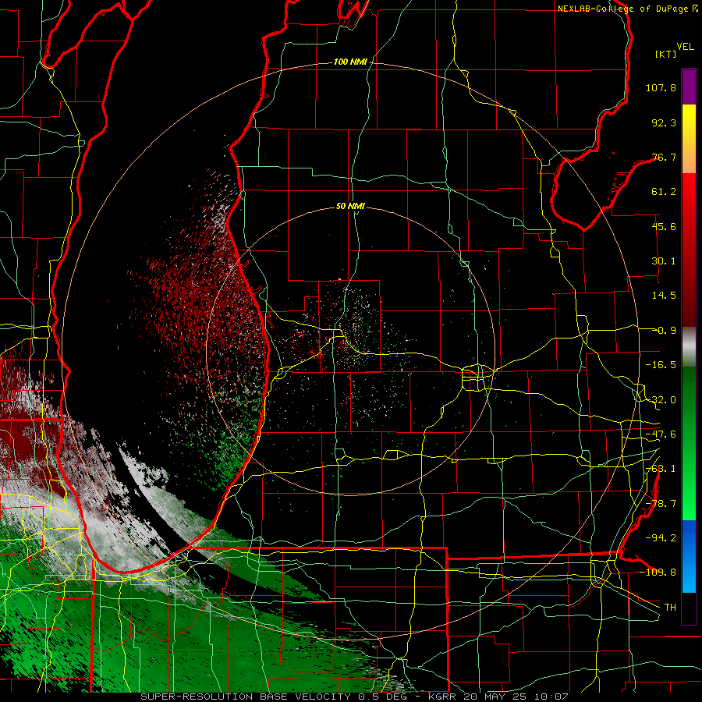Click the -47.6 velocity legend value

[661, 434]
